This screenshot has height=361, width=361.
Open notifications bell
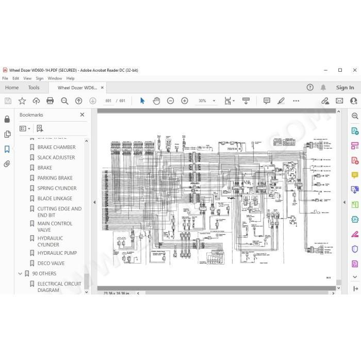point(323,88)
